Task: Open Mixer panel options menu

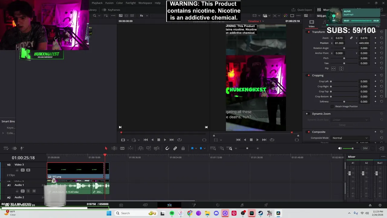Action: pos(383,157)
